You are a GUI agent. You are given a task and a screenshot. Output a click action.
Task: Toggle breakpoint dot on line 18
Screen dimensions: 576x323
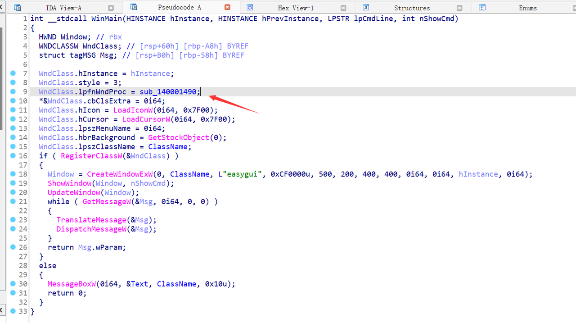(x=13, y=174)
